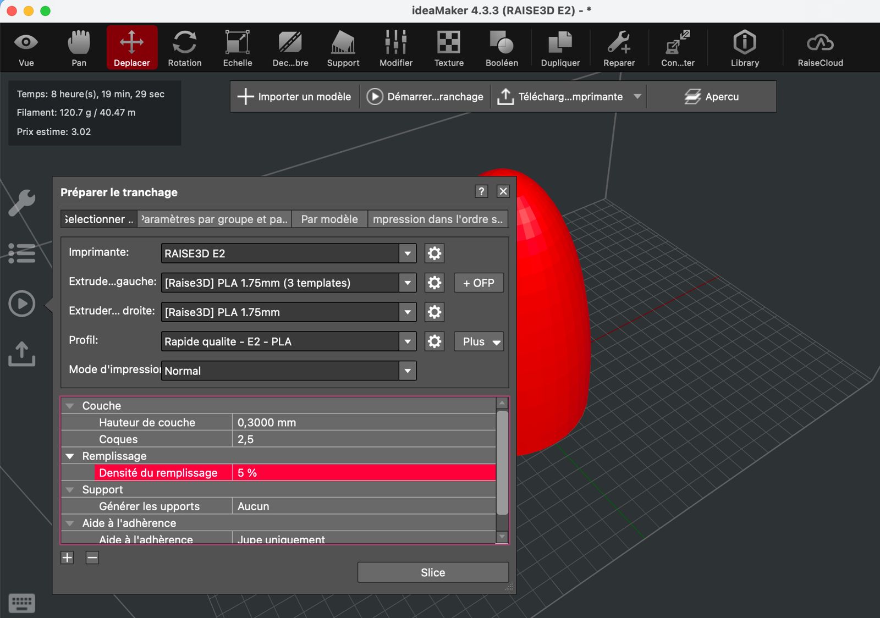Screen dimensions: 880x618
Task: Open the Imprimante dropdown
Action: pos(288,253)
